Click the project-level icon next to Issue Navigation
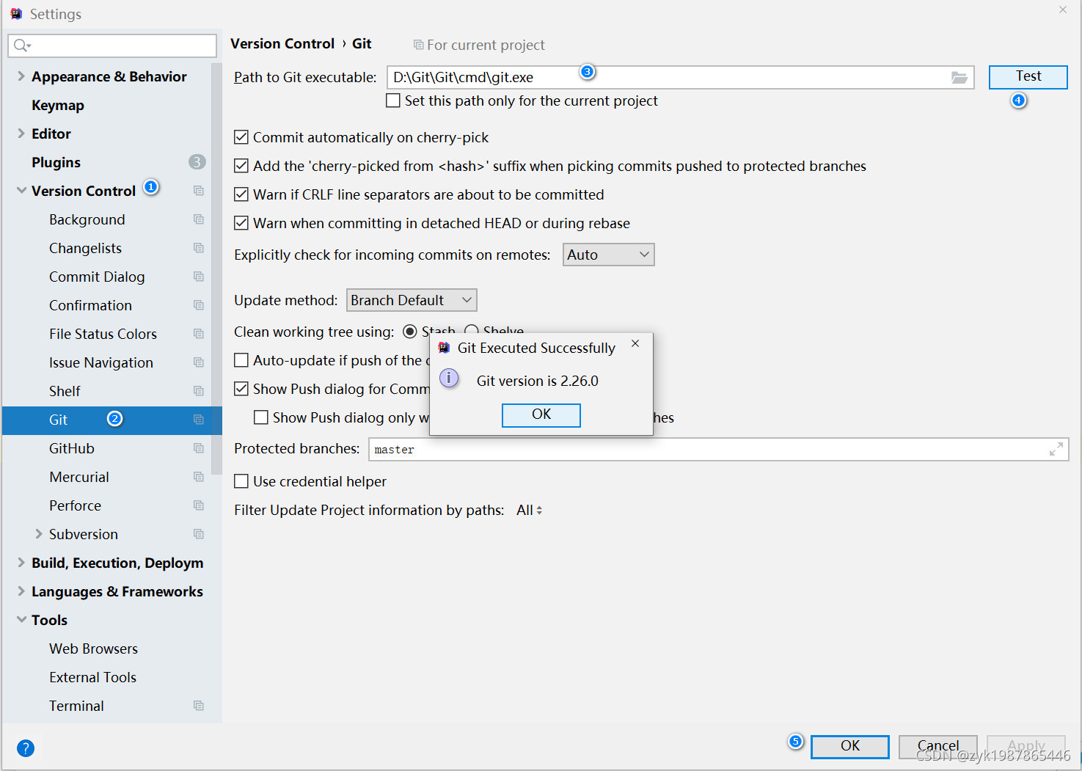The height and width of the screenshot is (771, 1082). (x=199, y=362)
